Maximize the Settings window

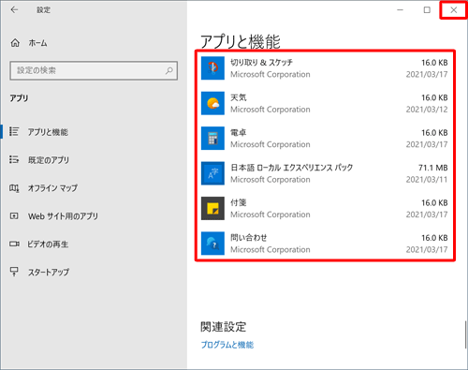point(427,10)
